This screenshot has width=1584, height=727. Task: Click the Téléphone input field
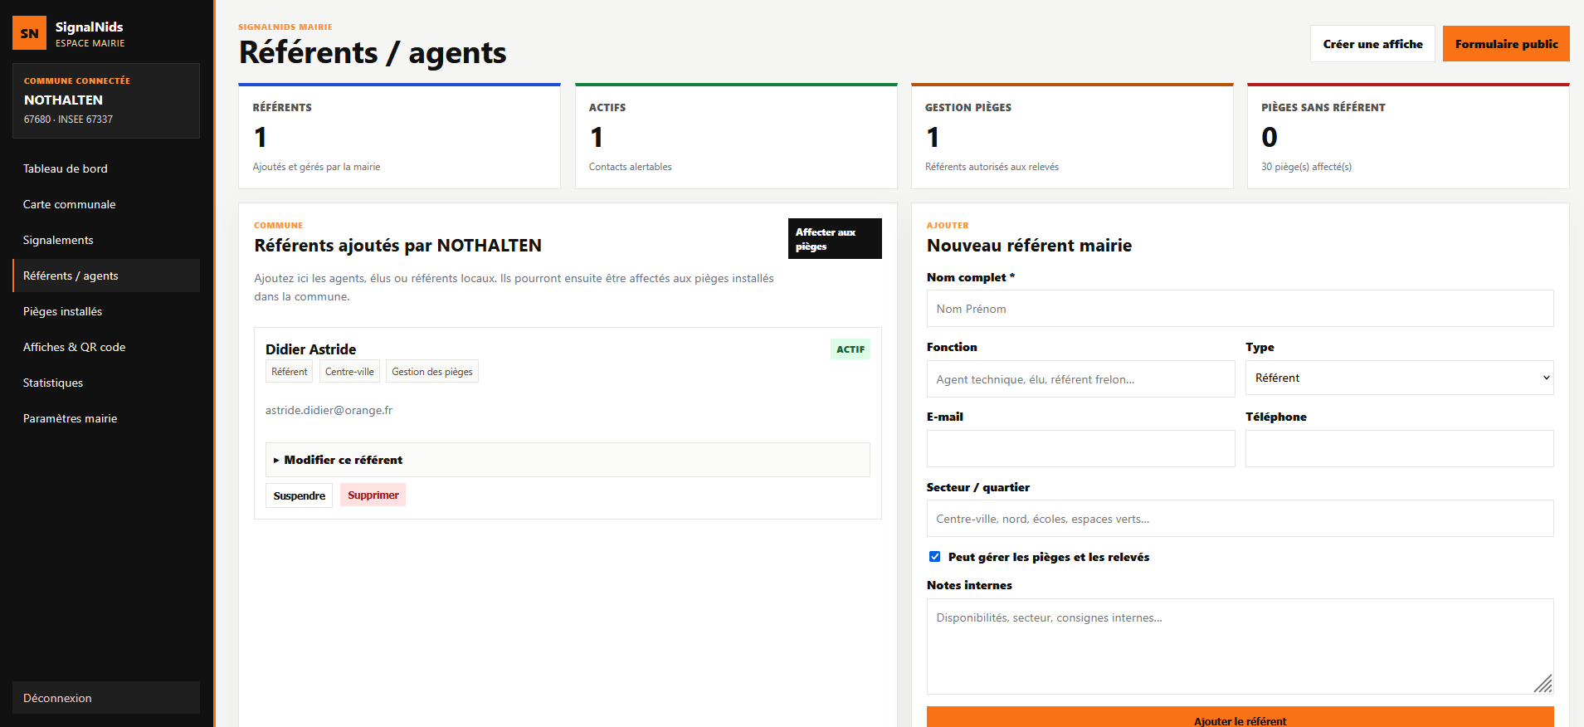[x=1399, y=448]
